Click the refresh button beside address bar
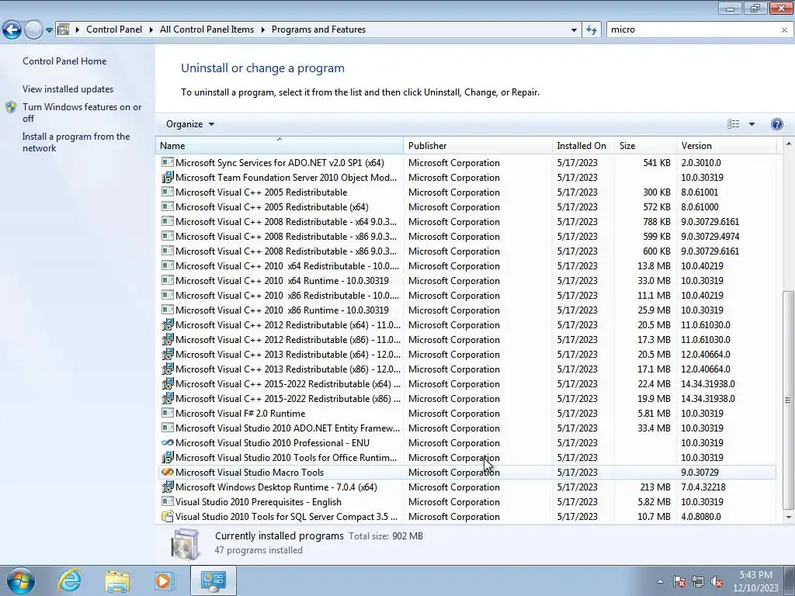The width and height of the screenshot is (795, 596). click(591, 30)
